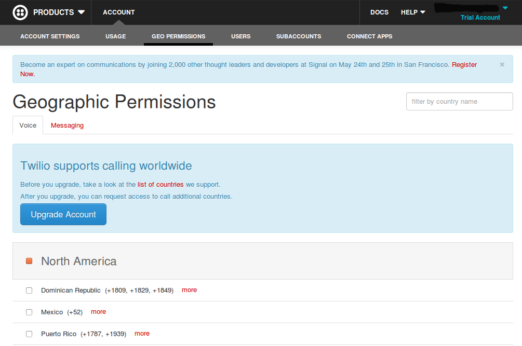Show more for Mexico
Screen dimensions: 522x346
(98, 312)
